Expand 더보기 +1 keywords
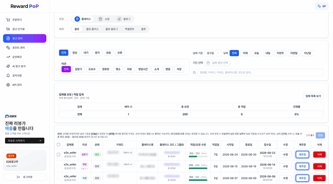Viewport: 333px width, 184px height. tap(128, 164)
